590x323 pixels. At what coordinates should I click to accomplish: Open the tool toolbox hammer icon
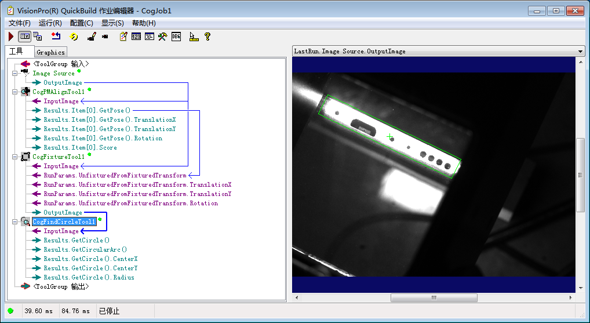pyautogui.click(x=163, y=37)
